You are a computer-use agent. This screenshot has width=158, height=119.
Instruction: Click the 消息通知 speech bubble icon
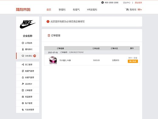click(x=23, y=56)
